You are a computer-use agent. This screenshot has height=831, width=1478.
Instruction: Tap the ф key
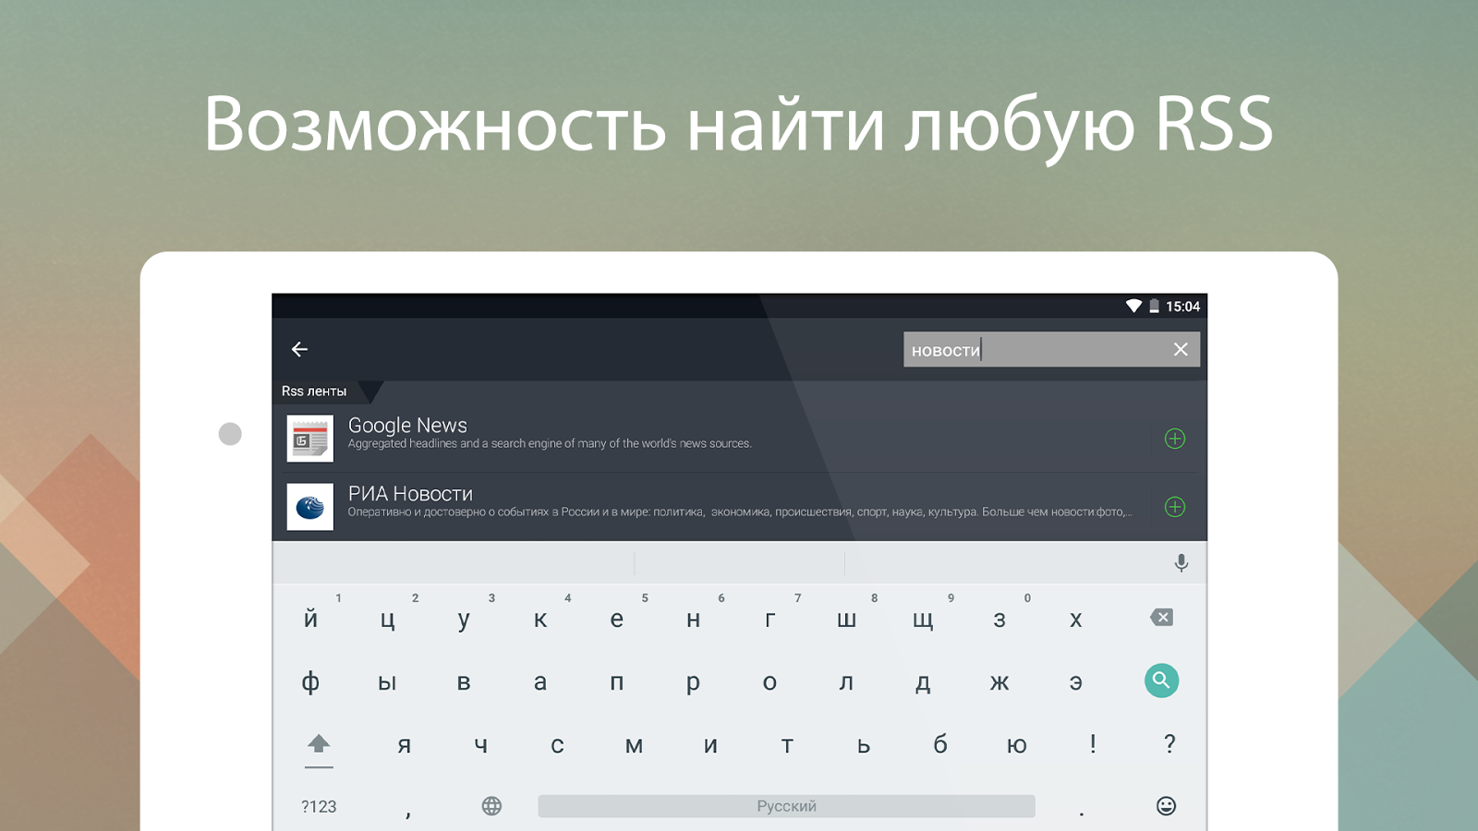310,682
